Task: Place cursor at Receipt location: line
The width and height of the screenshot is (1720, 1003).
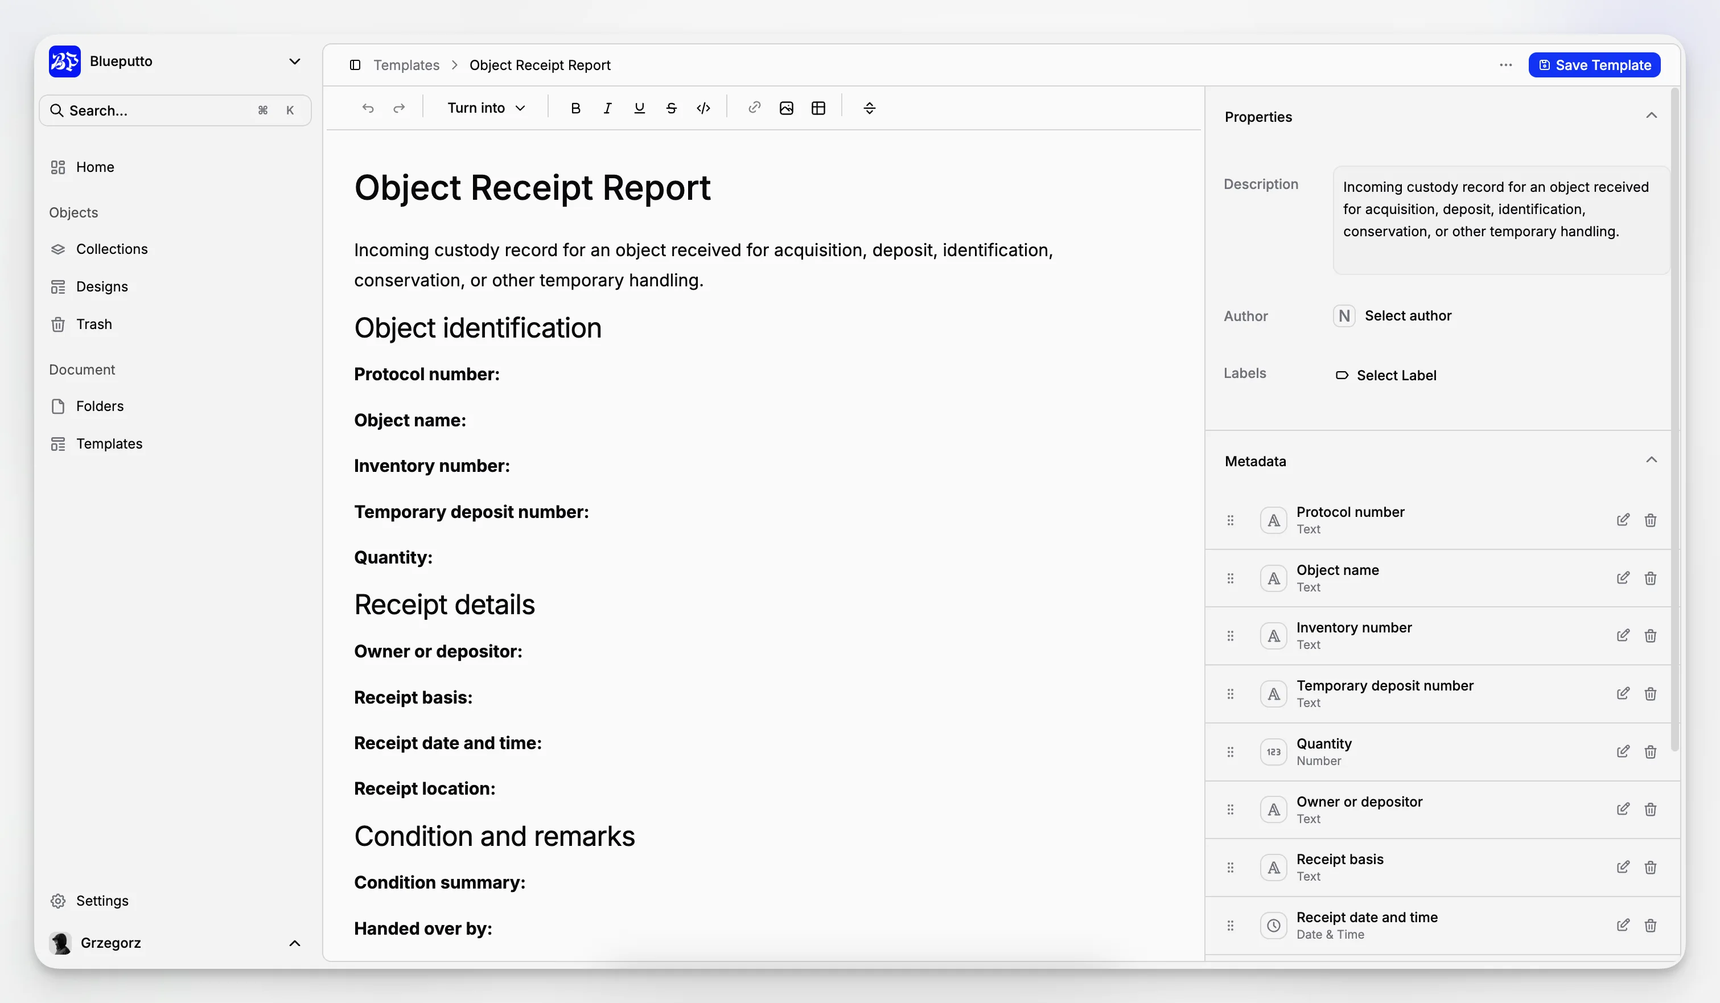Action: [425, 788]
